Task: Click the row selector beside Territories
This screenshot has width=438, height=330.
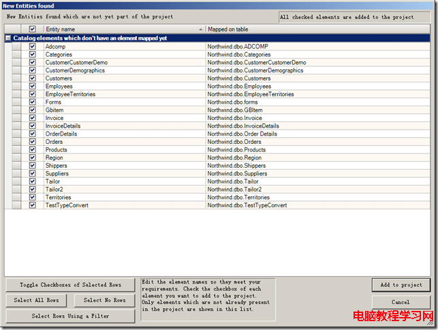Action: (16, 197)
